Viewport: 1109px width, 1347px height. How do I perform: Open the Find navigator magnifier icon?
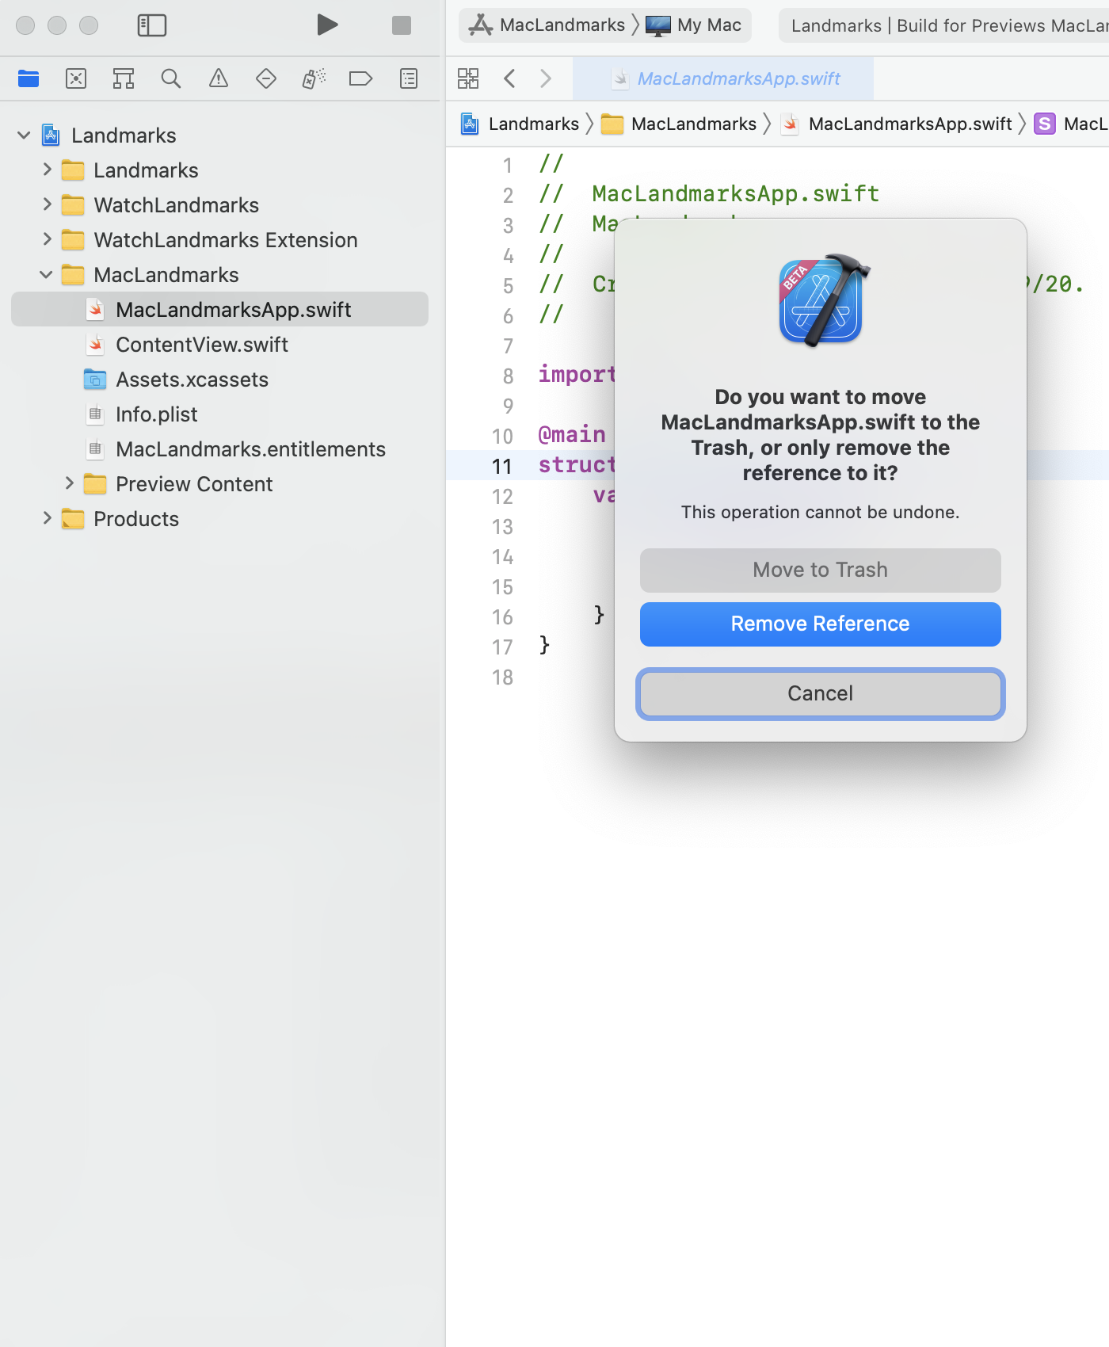click(171, 78)
